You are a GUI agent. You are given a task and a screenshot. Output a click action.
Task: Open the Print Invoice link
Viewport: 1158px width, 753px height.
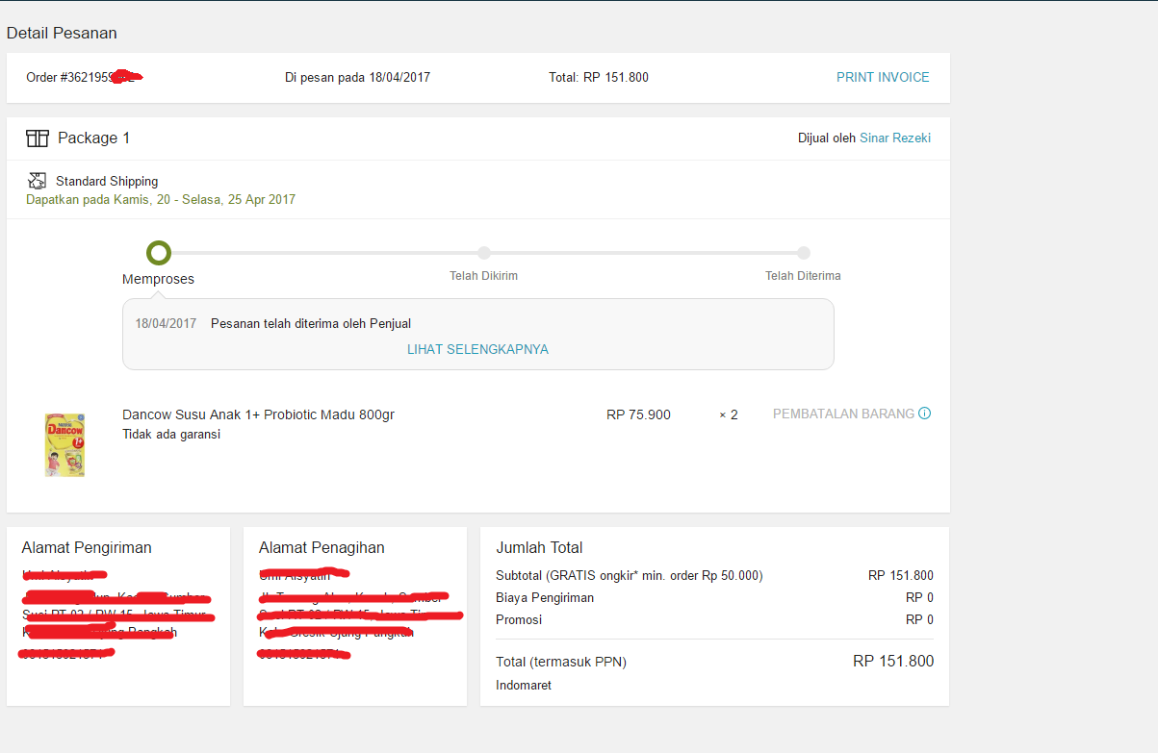pyautogui.click(x=883, y=77)
